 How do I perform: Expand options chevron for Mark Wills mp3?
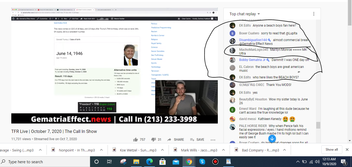click(223, 150)
